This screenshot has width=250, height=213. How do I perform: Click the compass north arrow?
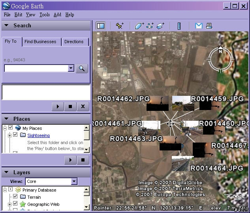(220, 50)
